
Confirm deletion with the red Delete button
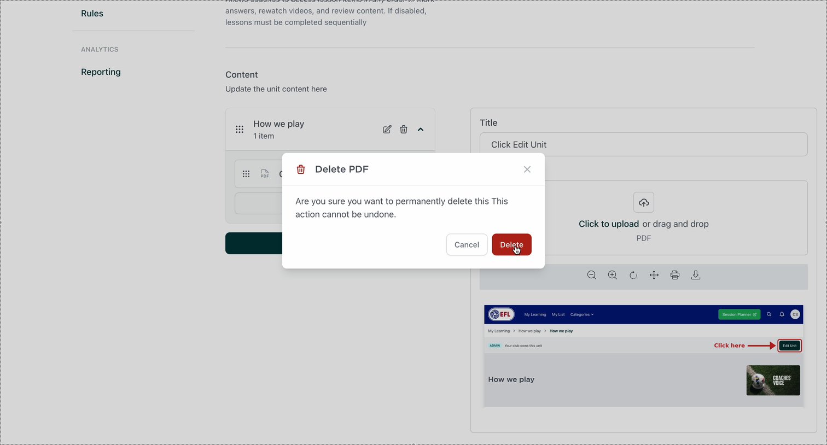[x=511, y=244]
